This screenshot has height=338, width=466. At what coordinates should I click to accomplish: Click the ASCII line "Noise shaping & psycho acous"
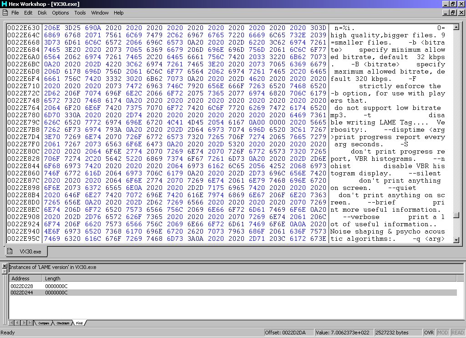[x=388, y=231]
